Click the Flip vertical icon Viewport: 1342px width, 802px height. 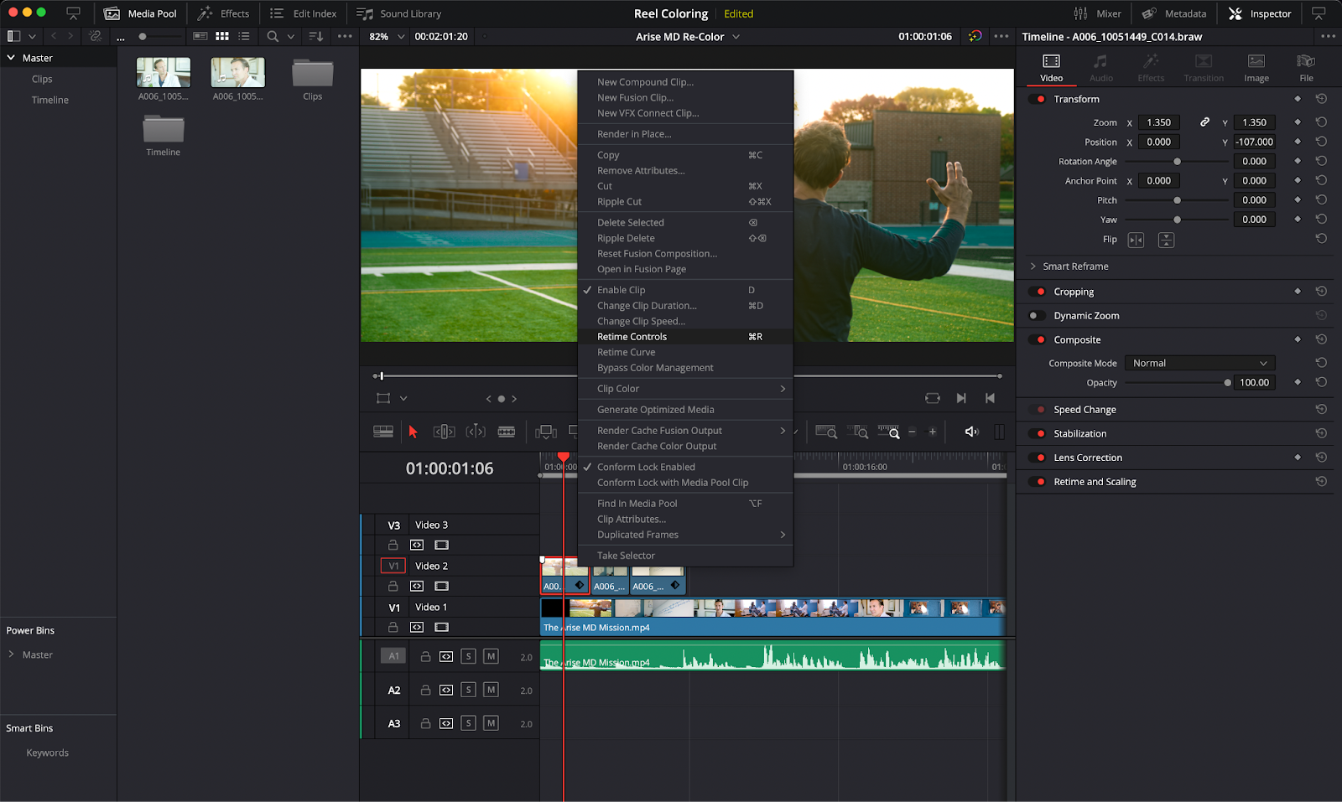click(x=1166, y=240)
